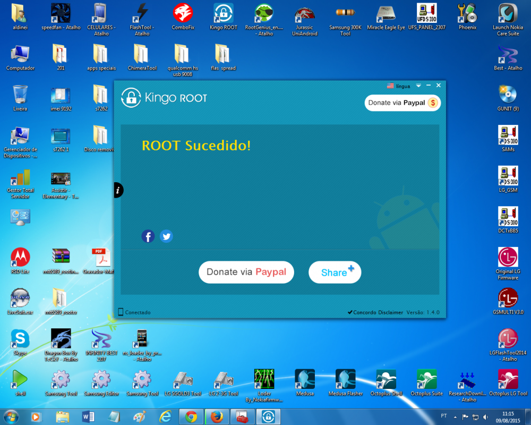Switch to Kingo ROOT taskbar button
The height and width of the screenshot is (425, 531).
[268, 417]
